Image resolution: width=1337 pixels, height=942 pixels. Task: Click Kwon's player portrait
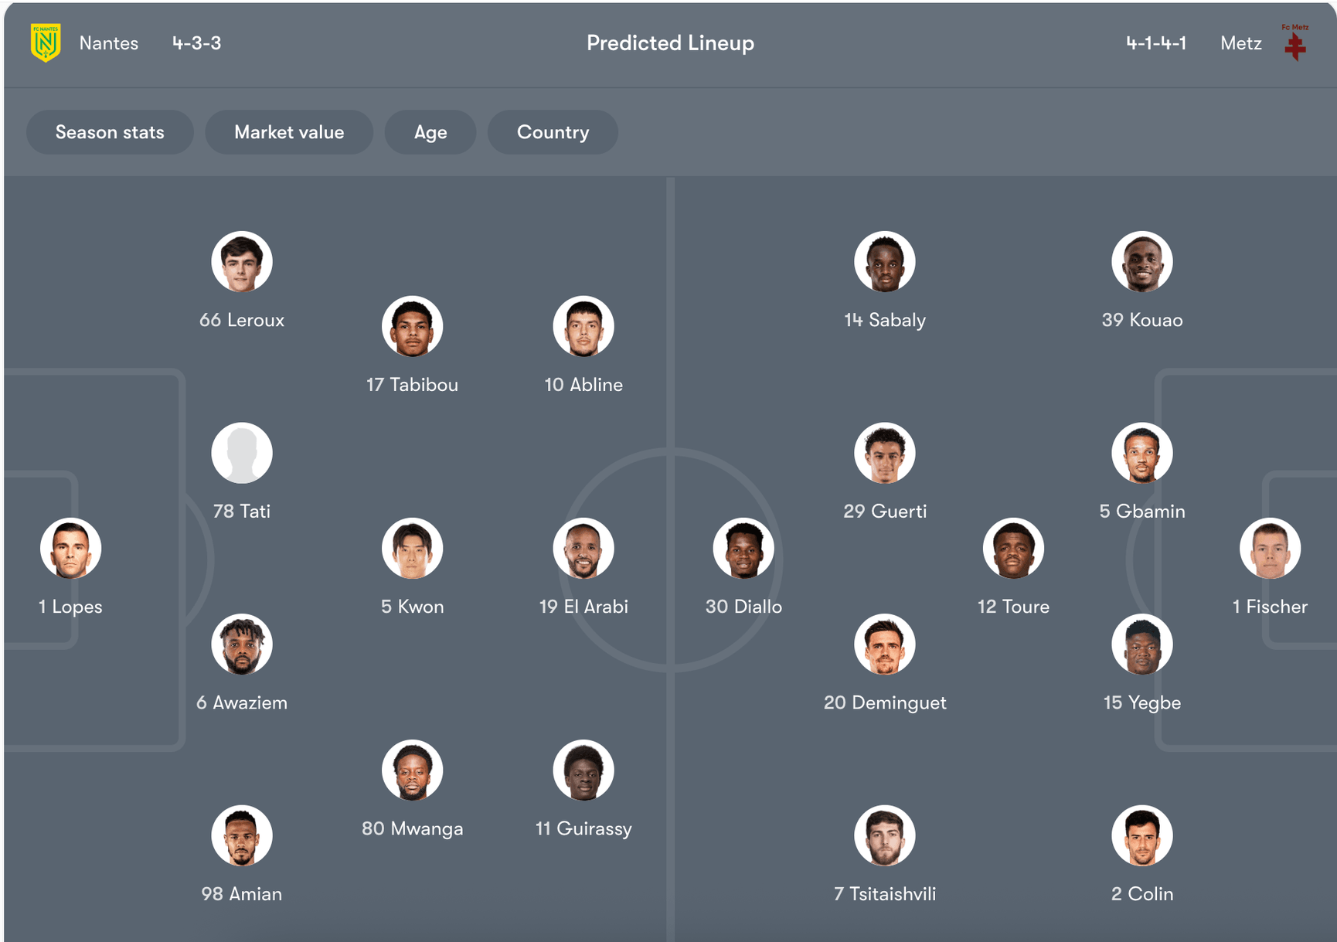[x=412, y=549]
